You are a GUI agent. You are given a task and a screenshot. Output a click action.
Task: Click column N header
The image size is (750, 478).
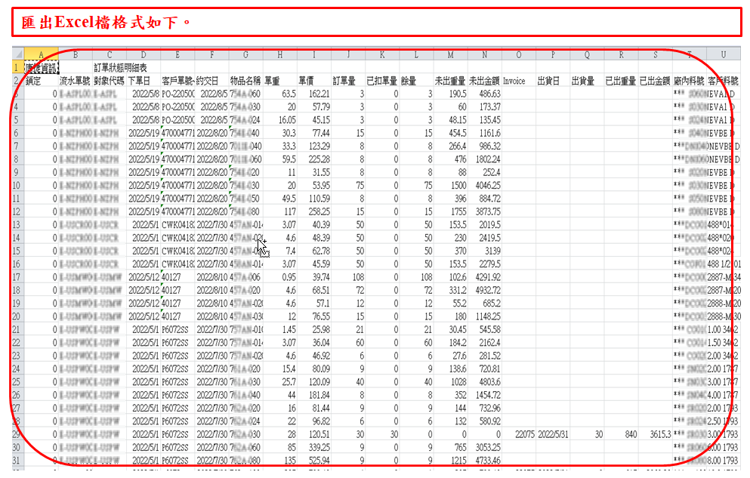click(x=484, y=55)
